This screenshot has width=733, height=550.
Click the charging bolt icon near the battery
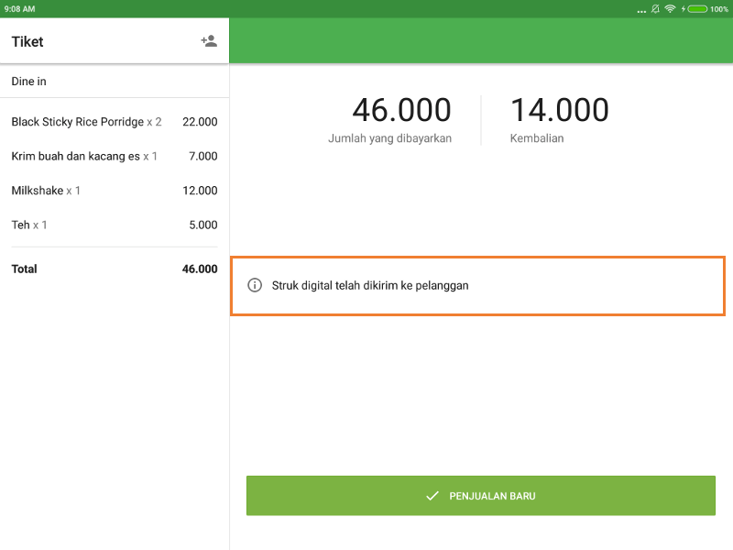(684, 8)
